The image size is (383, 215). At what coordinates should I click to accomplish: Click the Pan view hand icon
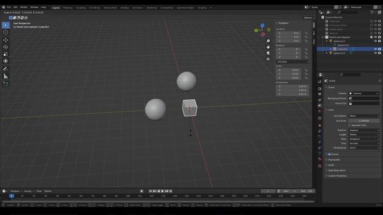(268, 47)
